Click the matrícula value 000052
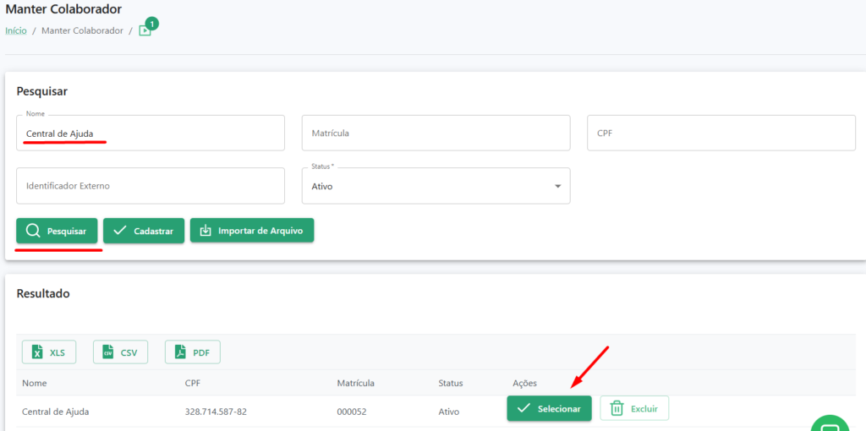Image resolution: width=866 pixels, height=431 pixels. pos(352,411)
